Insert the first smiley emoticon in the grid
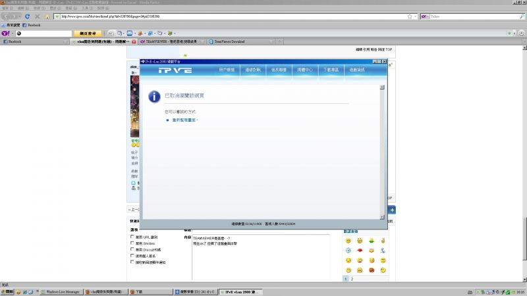Screen dimensions: 527x296 tap(348, 241)
